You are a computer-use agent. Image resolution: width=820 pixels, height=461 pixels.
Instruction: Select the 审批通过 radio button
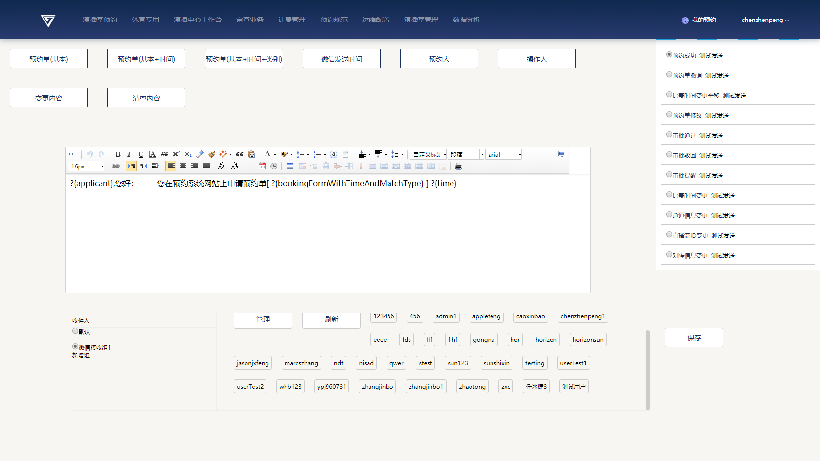(669, 135)
